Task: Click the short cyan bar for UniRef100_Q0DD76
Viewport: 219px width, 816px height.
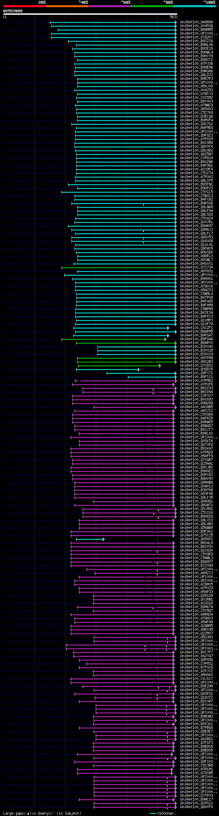Action: pos(108,369)
